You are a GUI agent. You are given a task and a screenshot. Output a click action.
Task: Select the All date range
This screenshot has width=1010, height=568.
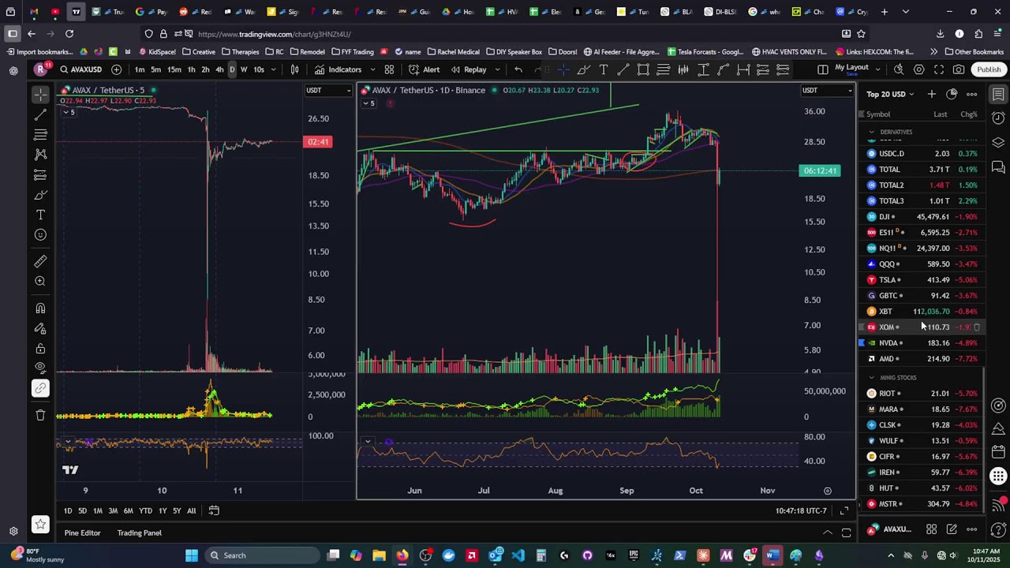click(x=191, y=510)
